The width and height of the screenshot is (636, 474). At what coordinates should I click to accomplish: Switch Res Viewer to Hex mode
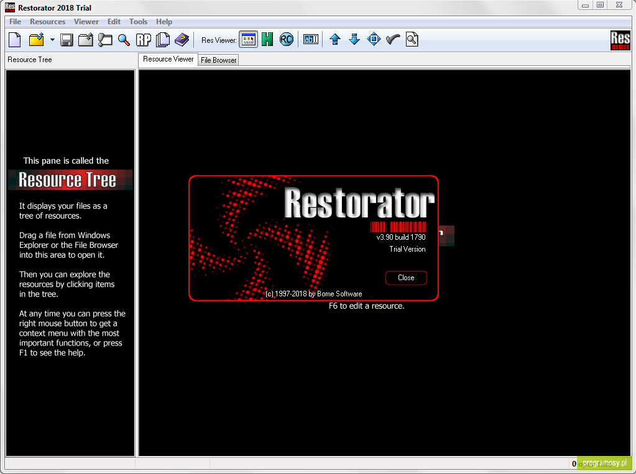pos(267,40)
